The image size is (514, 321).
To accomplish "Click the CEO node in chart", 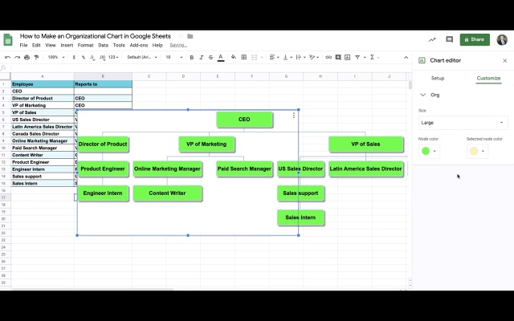I will pos(244,120).
